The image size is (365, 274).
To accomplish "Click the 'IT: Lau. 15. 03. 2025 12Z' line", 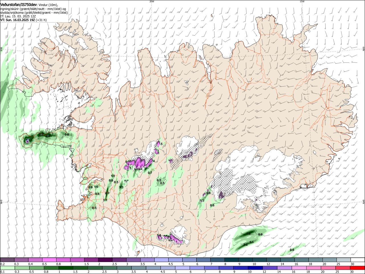I will coord(18,16).
